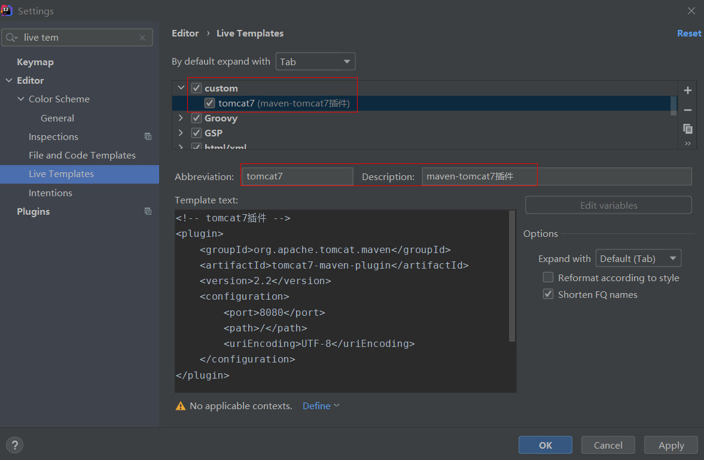Clear the search field text
The width and height of the screenshot is (704, 460).
click(142, 38)
